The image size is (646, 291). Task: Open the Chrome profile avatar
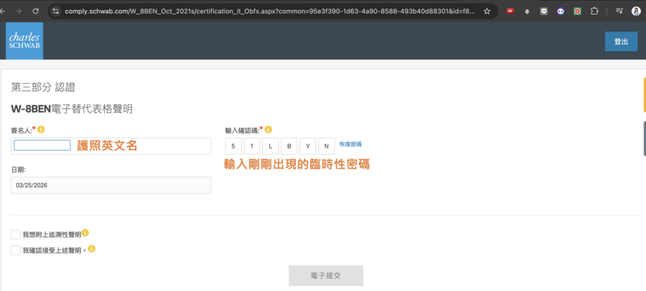point(636,11)
